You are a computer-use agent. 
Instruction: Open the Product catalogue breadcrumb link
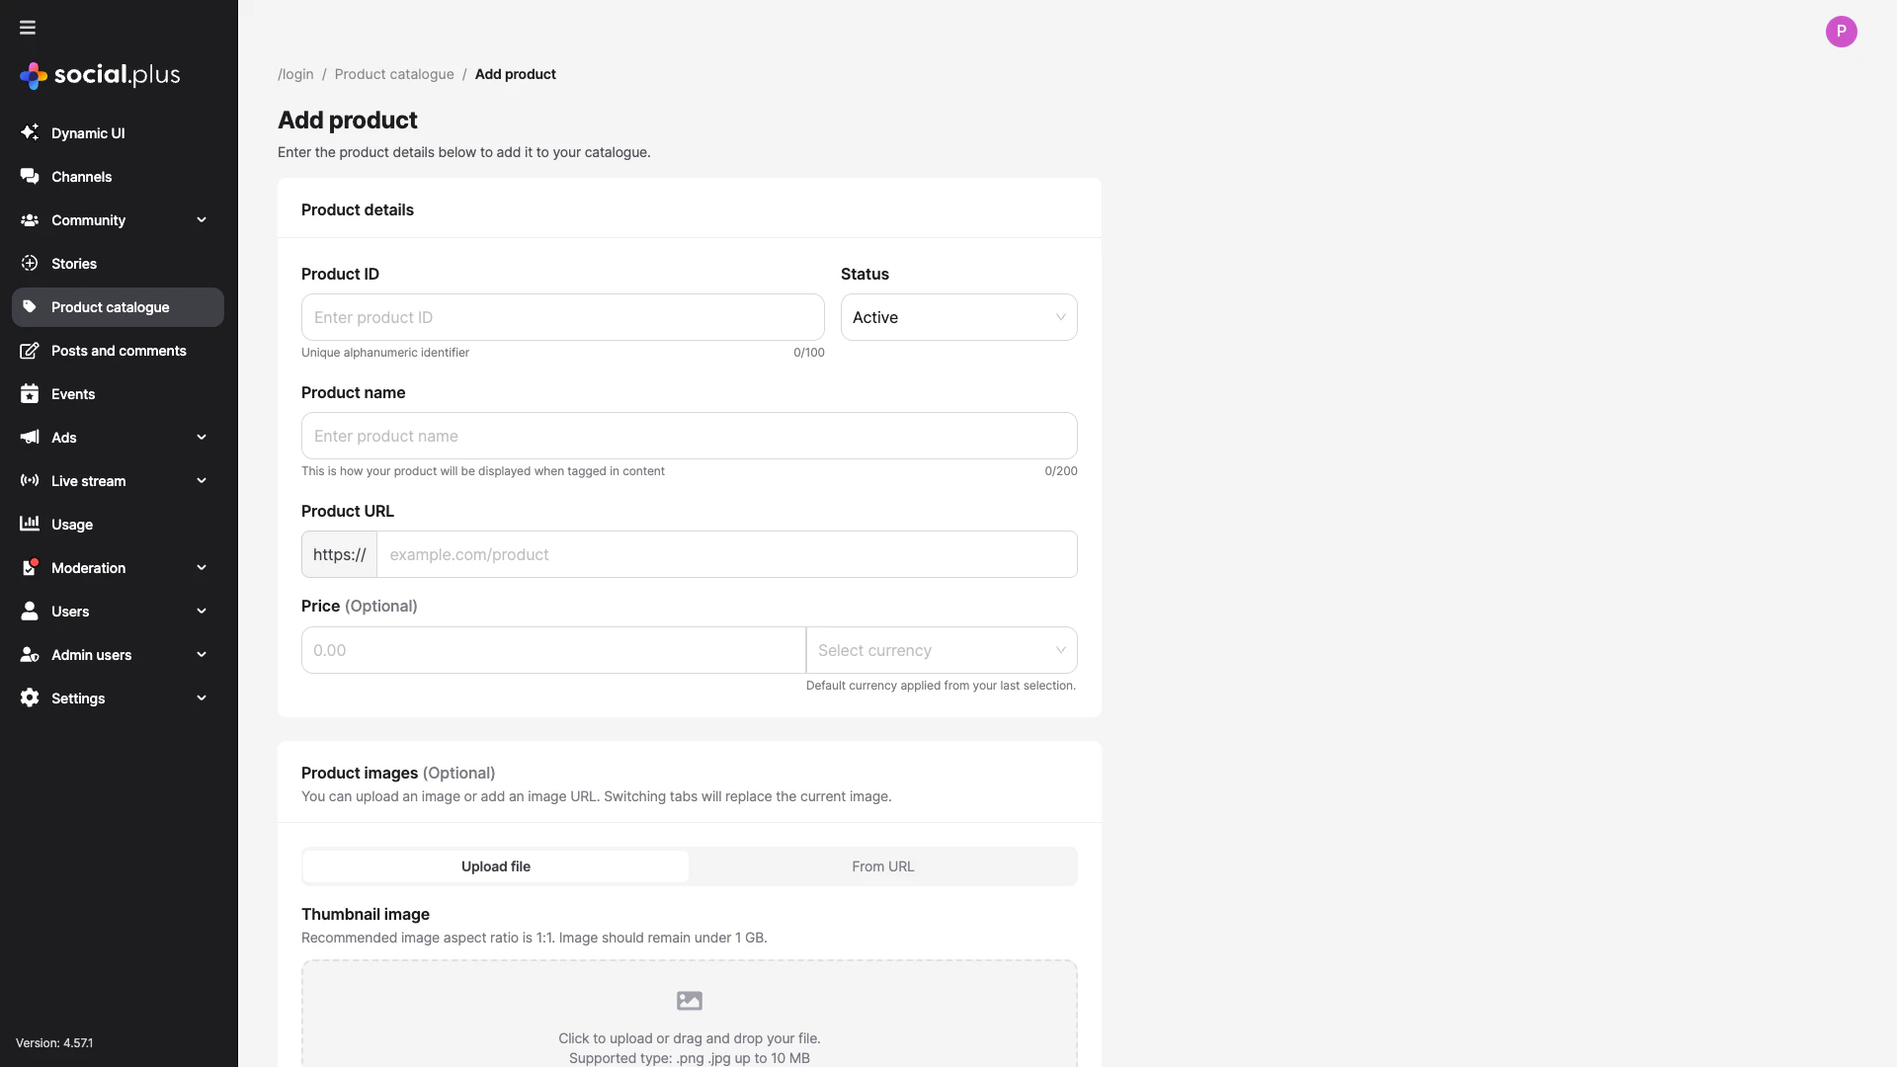point(394,74)
